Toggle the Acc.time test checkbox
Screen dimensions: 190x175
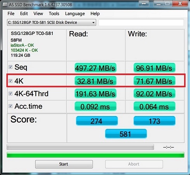click(x=10, y=106)
